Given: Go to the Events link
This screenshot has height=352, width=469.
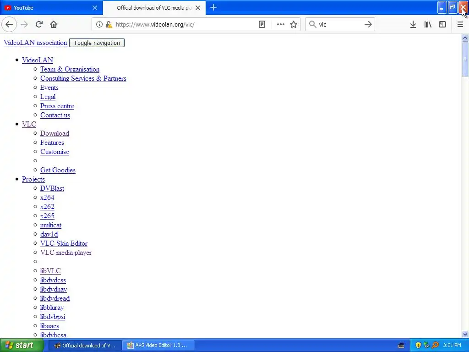Looking at the screenshot, I should (49, 88).
